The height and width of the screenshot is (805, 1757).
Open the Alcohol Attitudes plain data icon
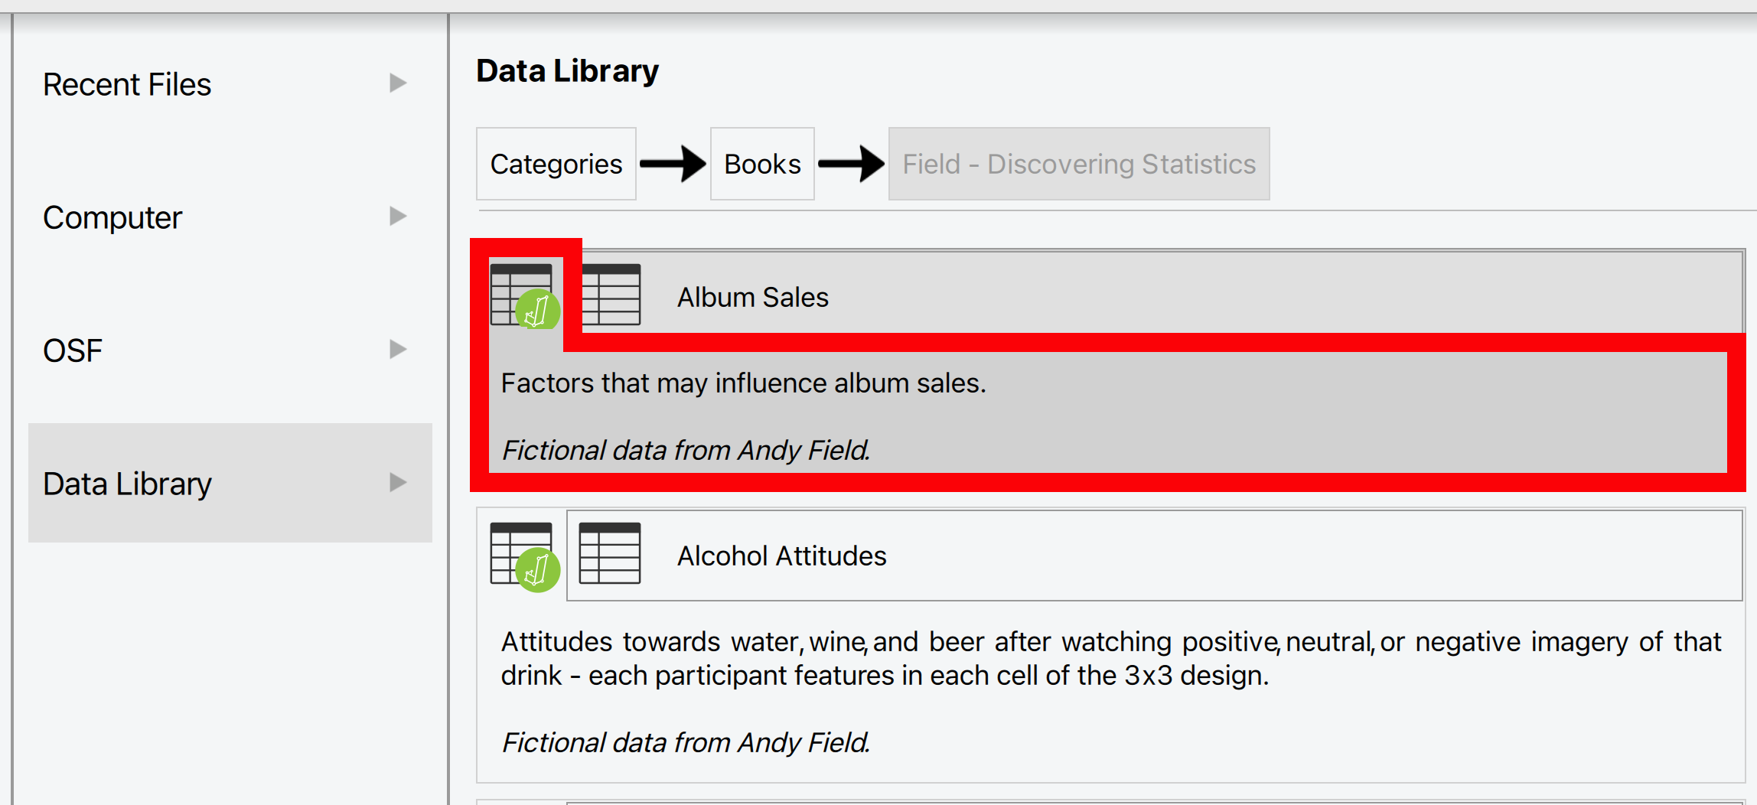610,553
